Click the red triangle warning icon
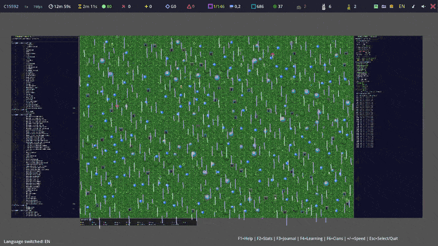This screenshot has height=246, width=438. (x=189, y=6)
